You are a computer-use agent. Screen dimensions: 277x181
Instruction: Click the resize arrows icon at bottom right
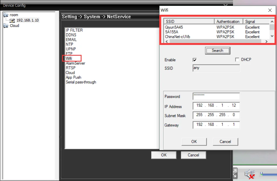[x=235, y=173]
